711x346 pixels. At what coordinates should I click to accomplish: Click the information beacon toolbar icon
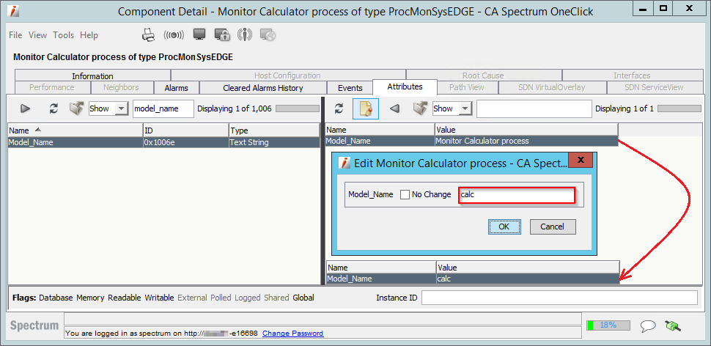pos(244,35)
